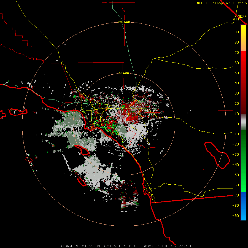Click the '-40' value on the velocity scale
Image resolution: width=248 pixels, height=248 pixels.
click(236, 165)
